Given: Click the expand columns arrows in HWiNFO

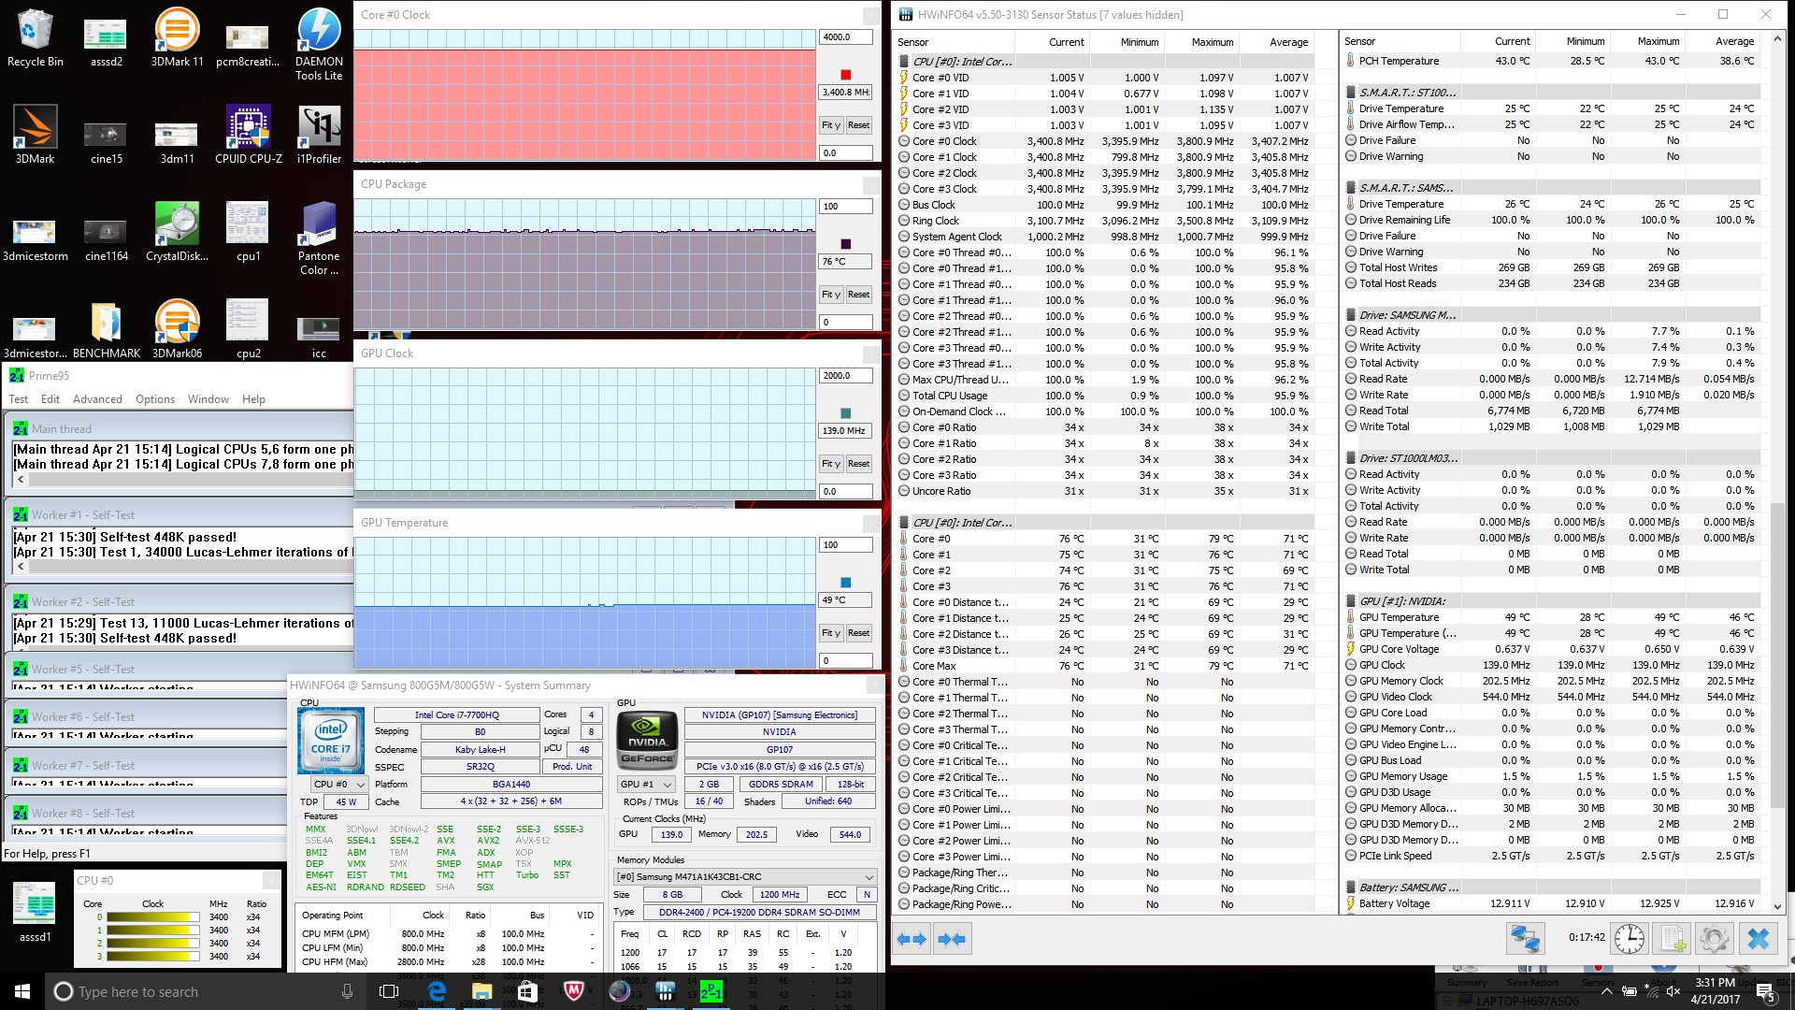Looking at the screenshot, I should [912, 939].
